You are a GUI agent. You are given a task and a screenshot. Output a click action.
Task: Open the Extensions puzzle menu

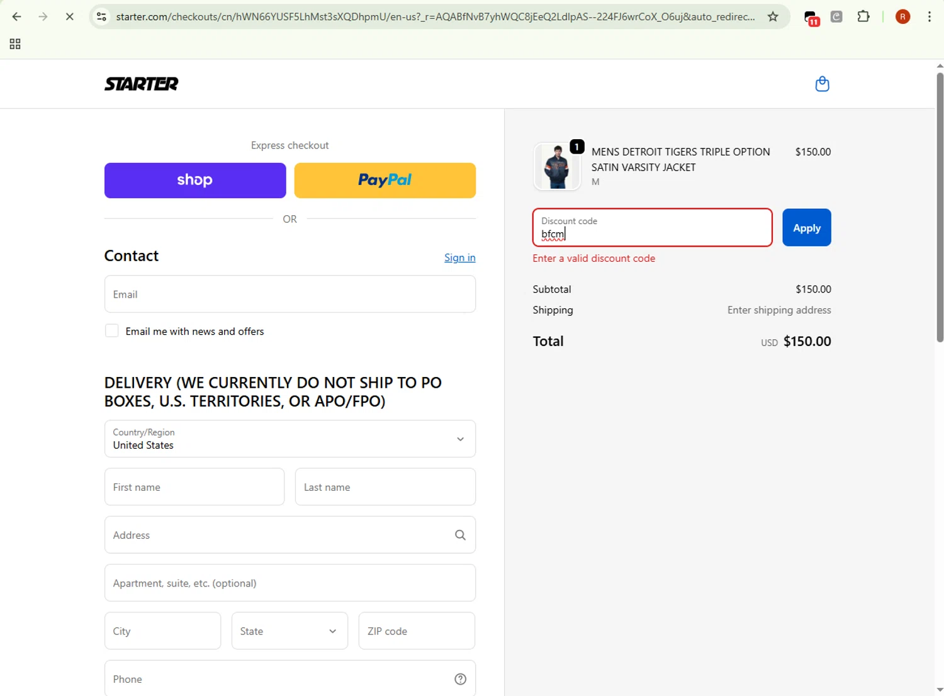click(863, 17)
